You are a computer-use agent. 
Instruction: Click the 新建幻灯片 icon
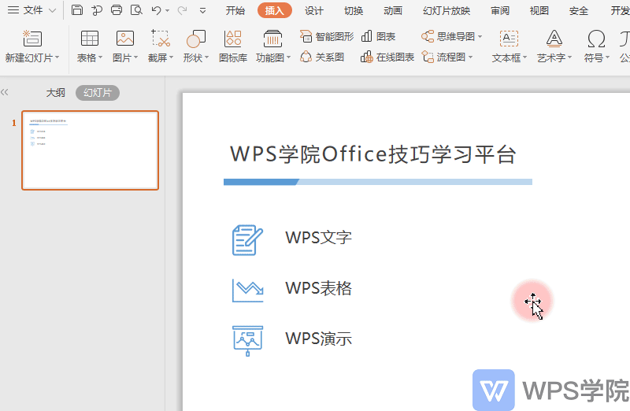(32, 39)
